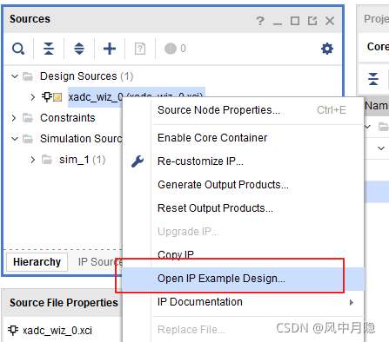389x342 pixels.
Task: Select Enable Core Container
Action: pyautogui.click(x=243, y=138)
